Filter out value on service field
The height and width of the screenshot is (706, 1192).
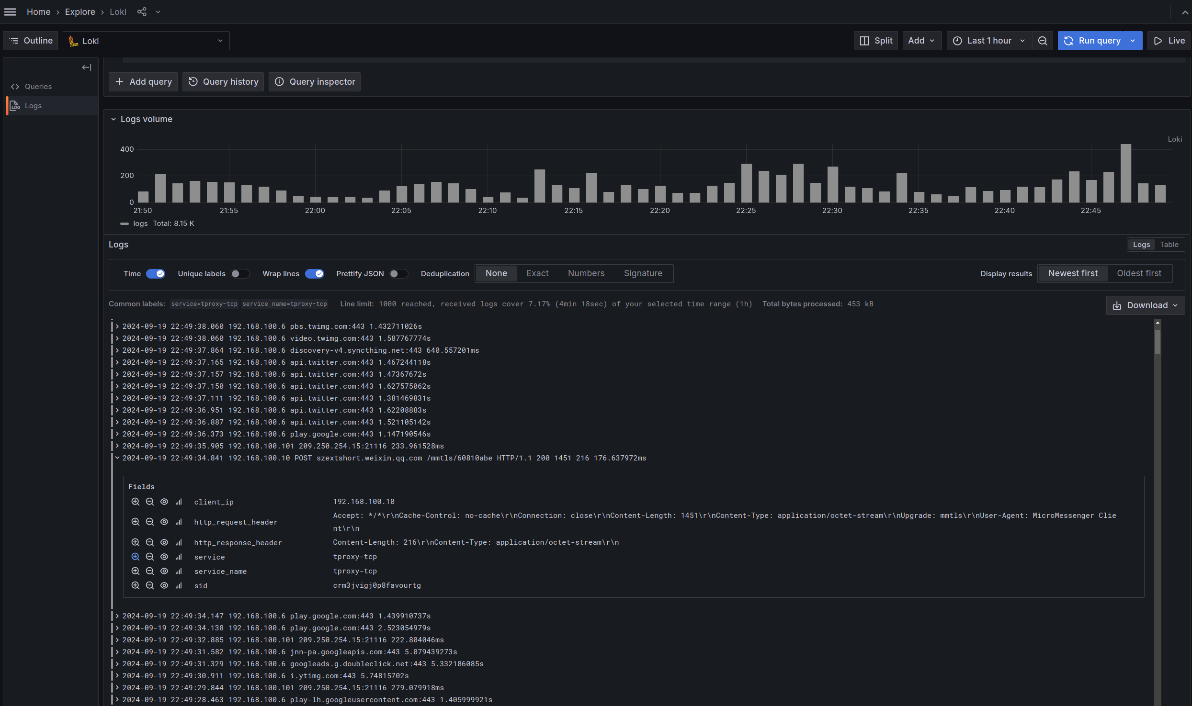(x=150, y=557)
